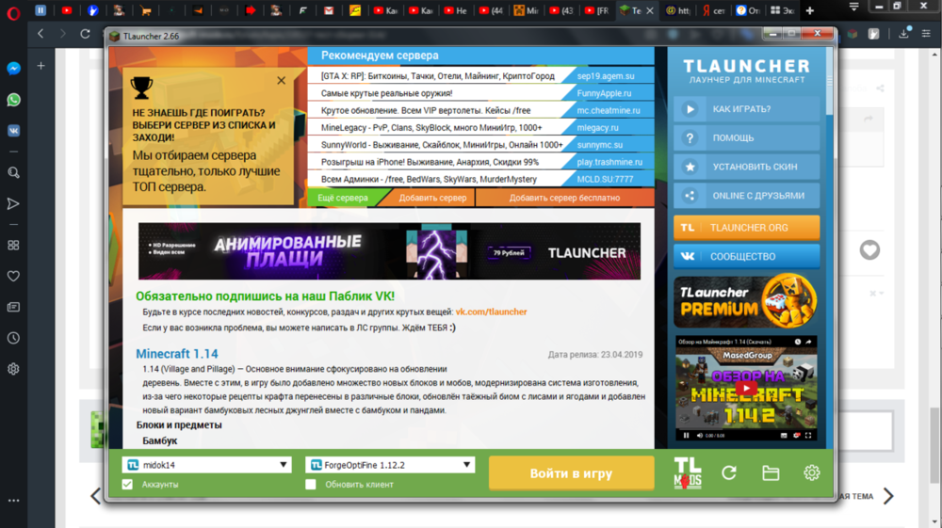
Task: Click the Войти в игру button
Action: point(572,473)
